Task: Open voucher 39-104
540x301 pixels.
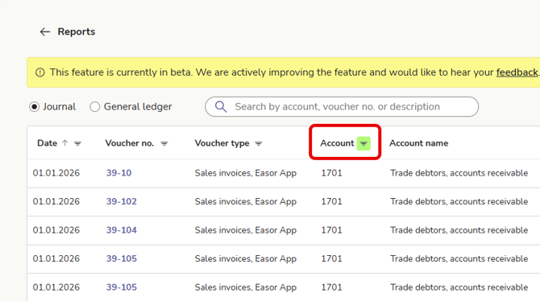Action: (121, 230)
